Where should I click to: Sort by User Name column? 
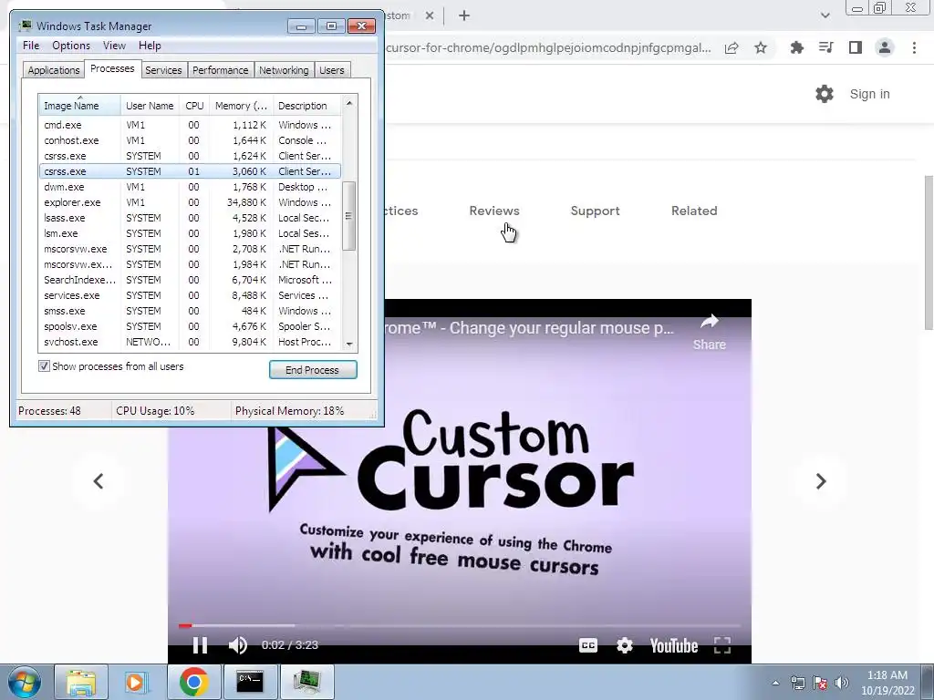(x=150, y=106)
